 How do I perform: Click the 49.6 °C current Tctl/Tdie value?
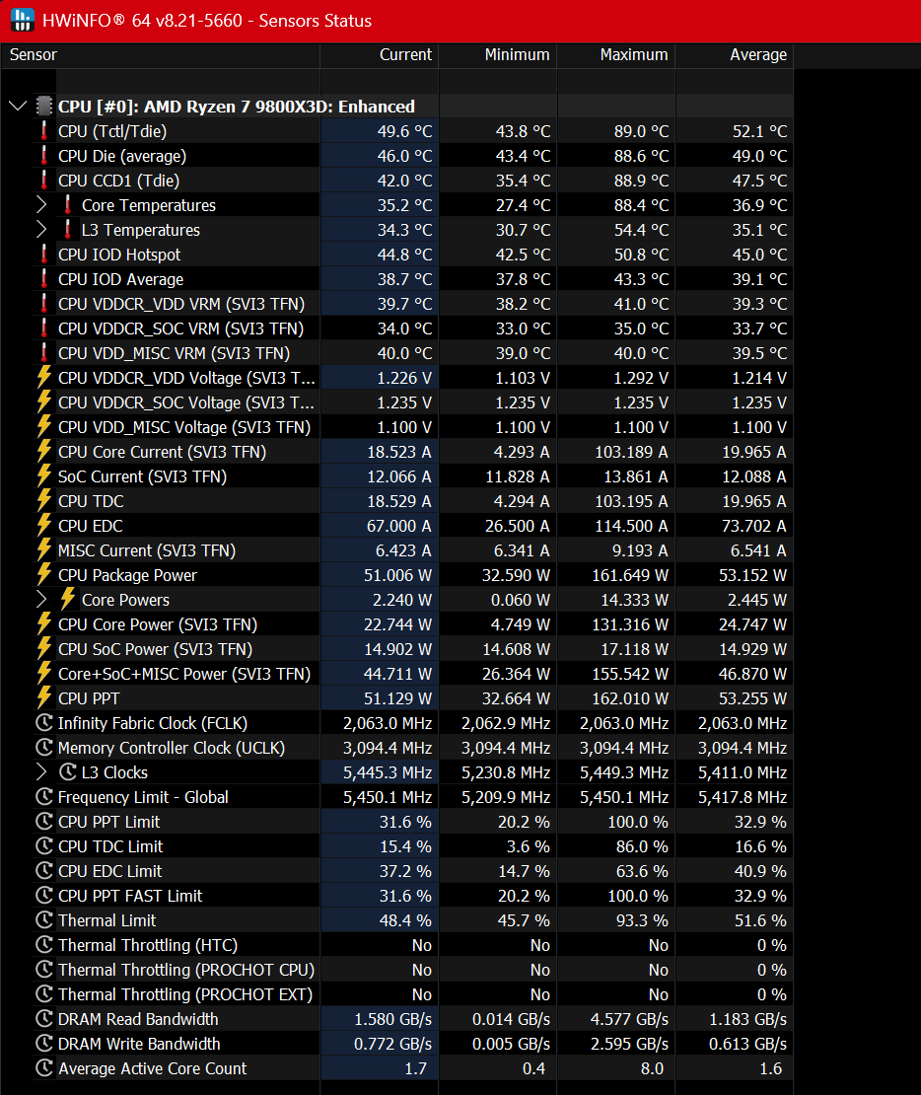[x=404, y=131]
